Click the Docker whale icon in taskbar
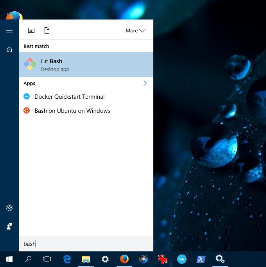 [182, 259]
